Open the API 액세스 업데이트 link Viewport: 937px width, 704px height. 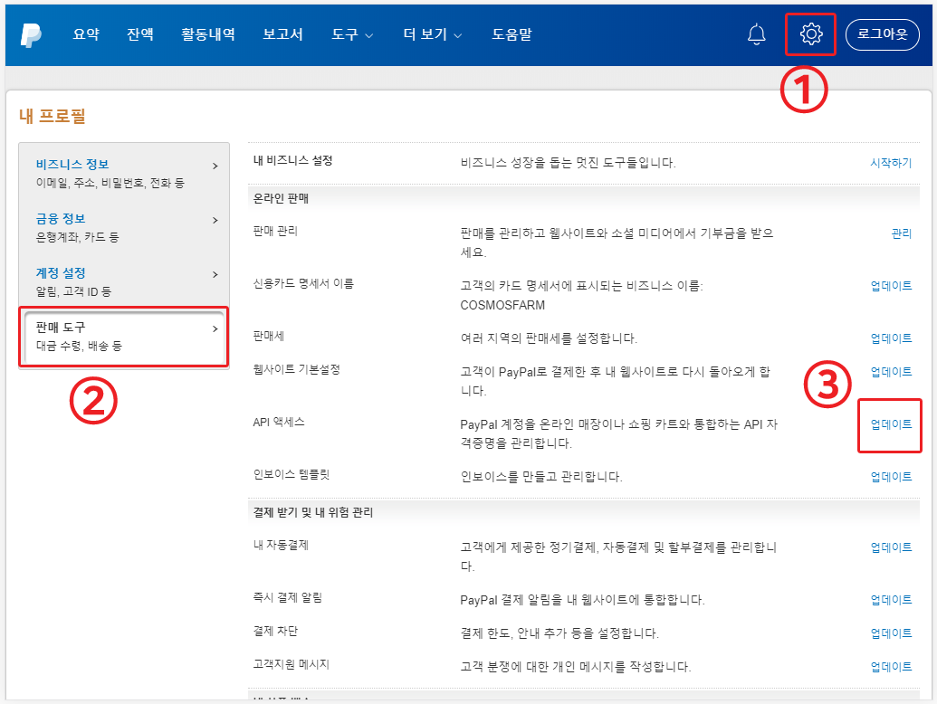pyautogui.click(x=889, y=425)
